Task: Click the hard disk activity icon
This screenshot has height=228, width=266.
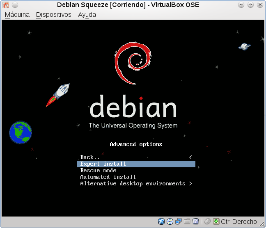Action: tap(161, 221)
